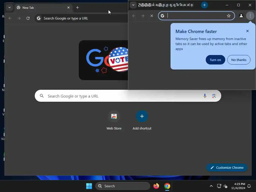Screen dimensions: 256x192
Task: Focus the center Google search box
Action: (128, 96)
